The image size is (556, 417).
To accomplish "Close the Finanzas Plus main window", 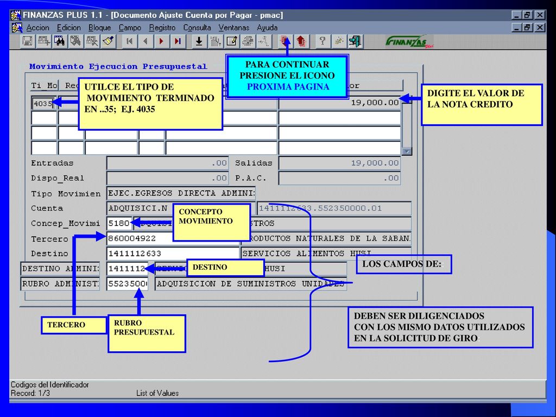I will [x=540, y=15].
